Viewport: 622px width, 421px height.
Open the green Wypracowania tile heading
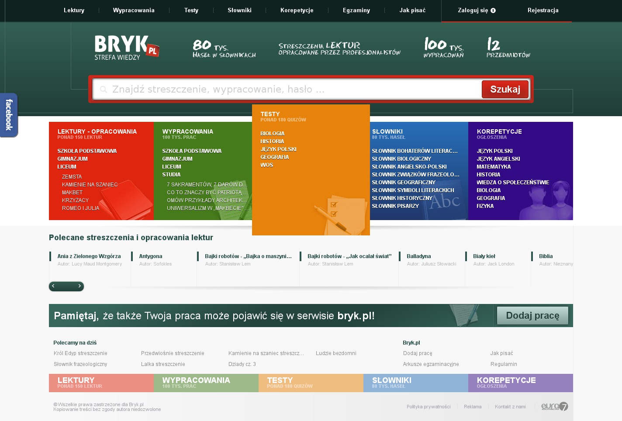click(188, 131)
